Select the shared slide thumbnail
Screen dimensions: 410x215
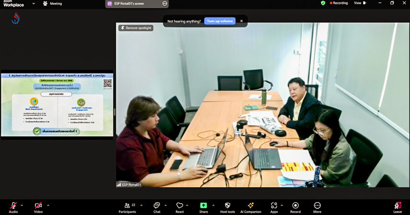[57, 105]
